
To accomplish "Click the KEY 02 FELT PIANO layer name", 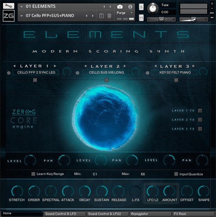I will click(173, 73).
